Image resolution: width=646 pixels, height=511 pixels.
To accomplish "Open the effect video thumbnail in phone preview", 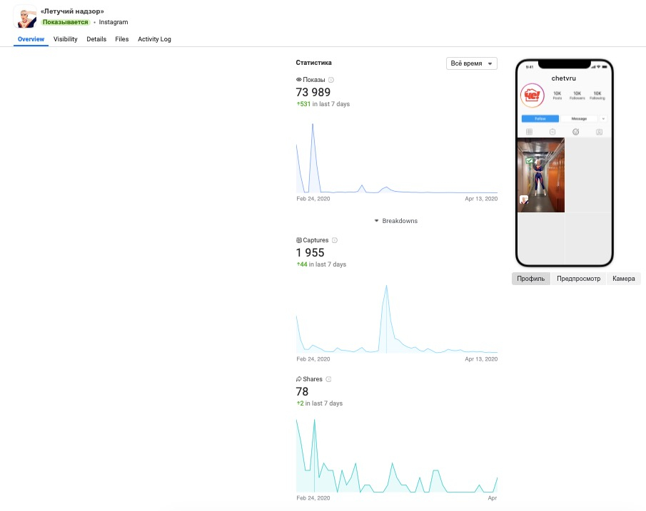I will [541, 175].
